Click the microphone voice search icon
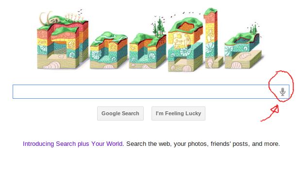The image size is (303, 194). [x=283, y=92]
